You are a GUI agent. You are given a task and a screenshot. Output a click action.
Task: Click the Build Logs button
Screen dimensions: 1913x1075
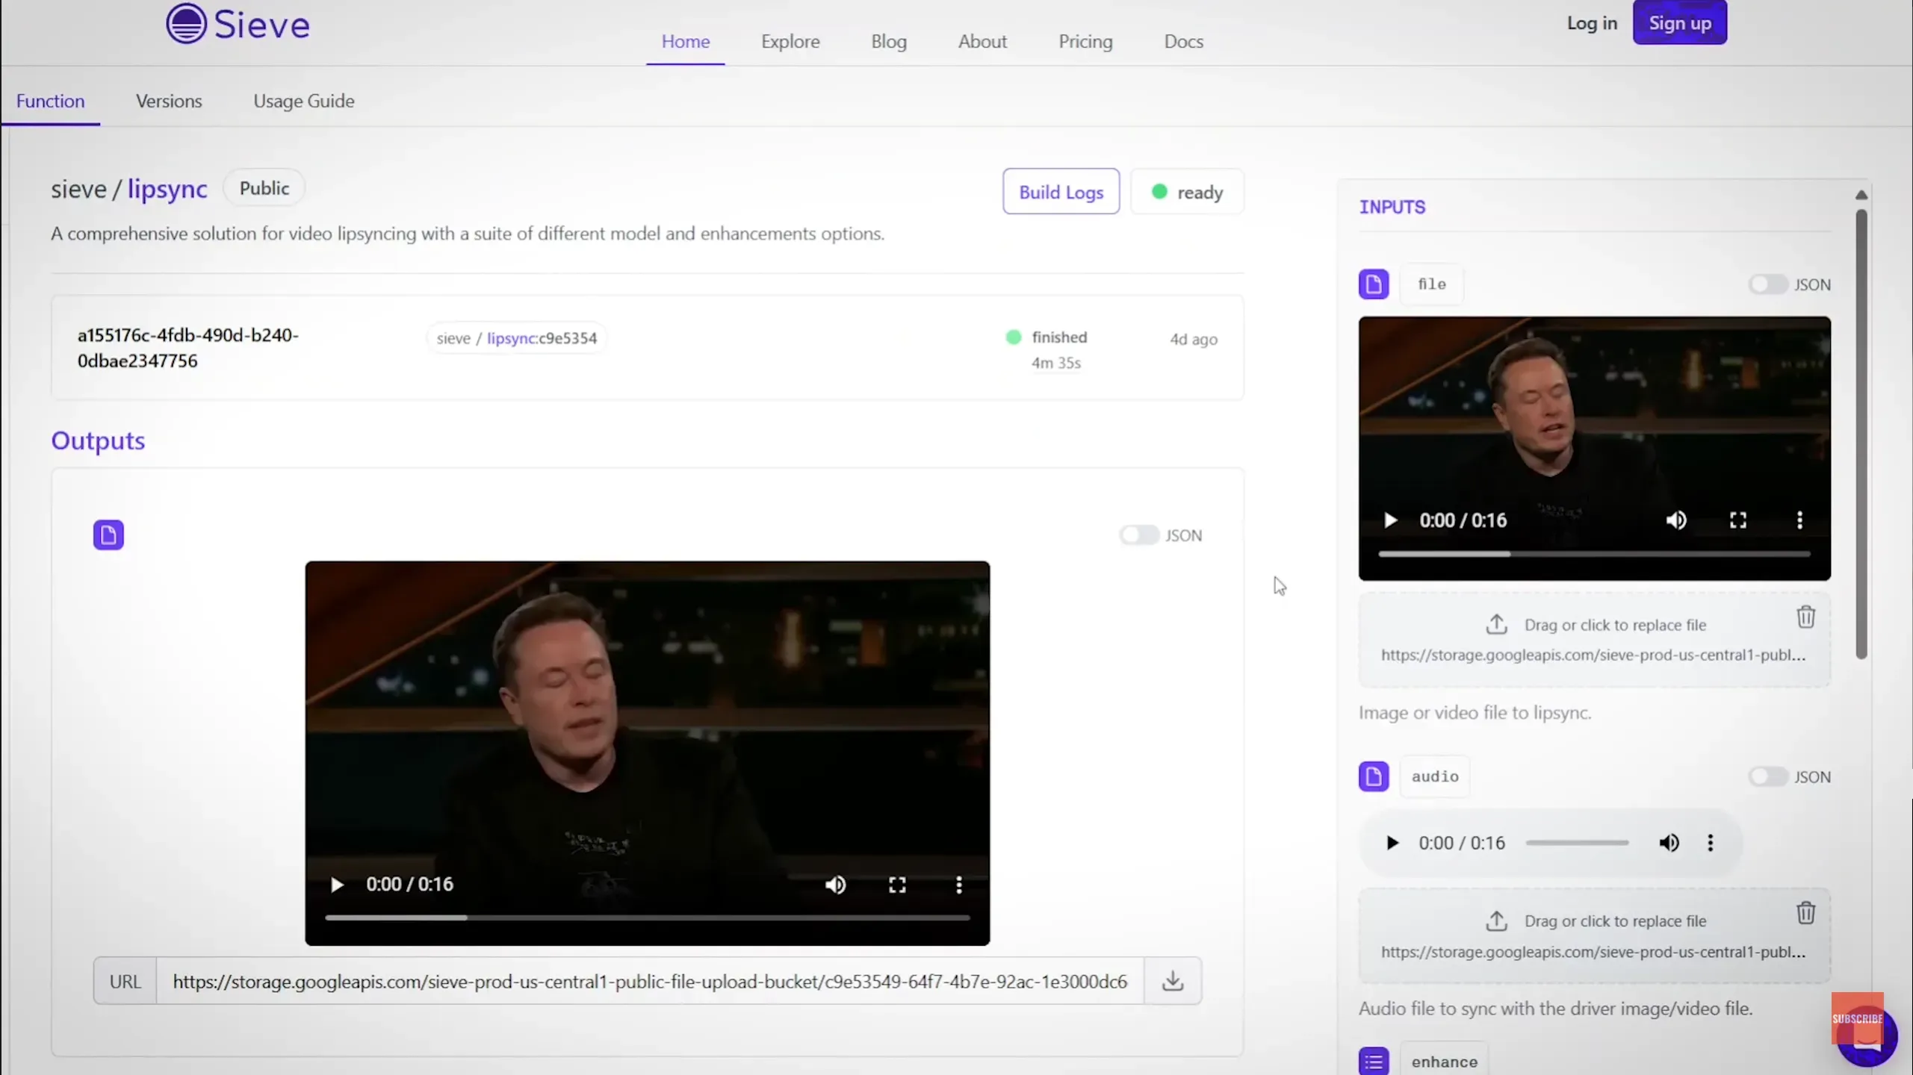tap(1061, 193)
